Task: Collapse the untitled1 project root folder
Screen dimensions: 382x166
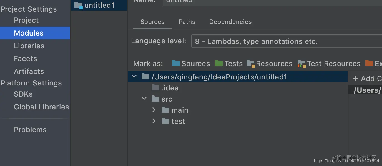Action: (134, 76)
